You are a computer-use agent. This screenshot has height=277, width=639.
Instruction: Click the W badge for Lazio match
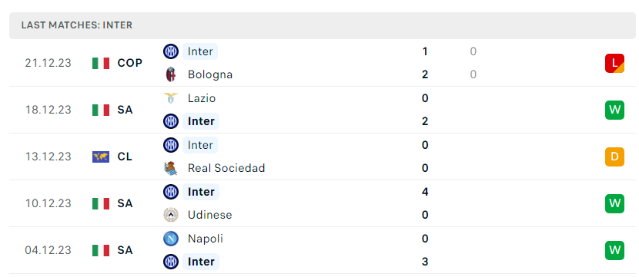point(614,110)
